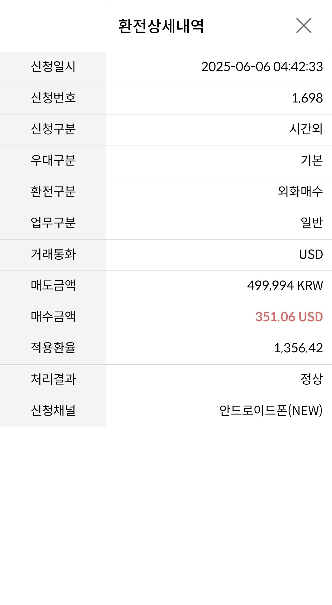Select the 적용환율 value 1,356.42

[x=298, y=348]
